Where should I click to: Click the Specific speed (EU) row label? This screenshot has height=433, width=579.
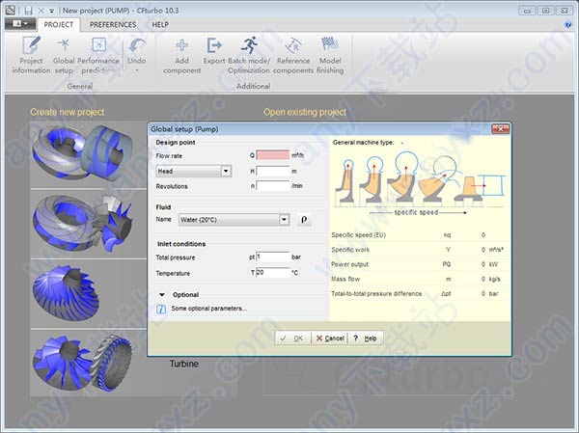click(359, 234)
